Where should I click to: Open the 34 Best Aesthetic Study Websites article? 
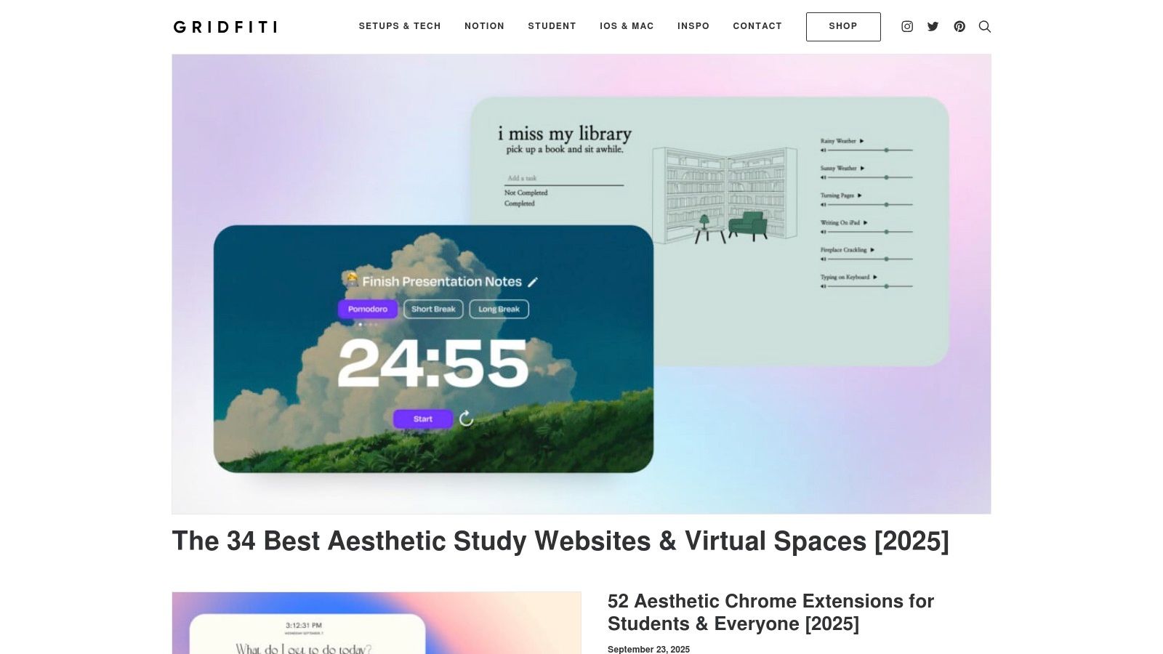pyautogui.click(x=560, y=541)
